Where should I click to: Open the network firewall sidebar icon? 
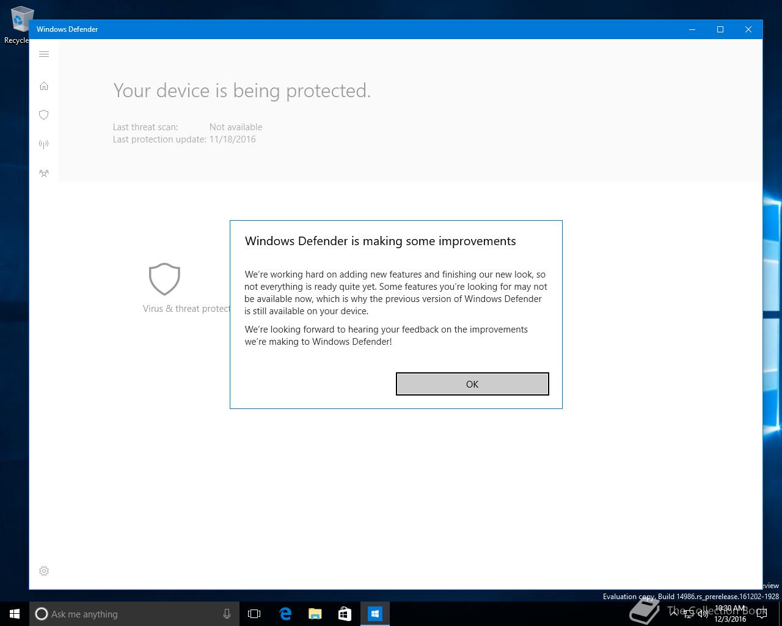(44, 144)
